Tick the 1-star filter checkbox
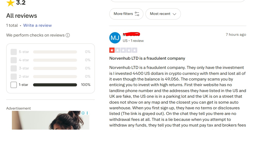 (x=14, y=85)
